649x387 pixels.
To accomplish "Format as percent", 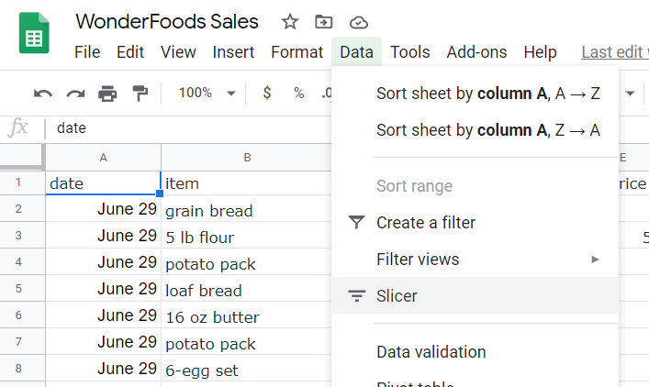I will 298,93.
